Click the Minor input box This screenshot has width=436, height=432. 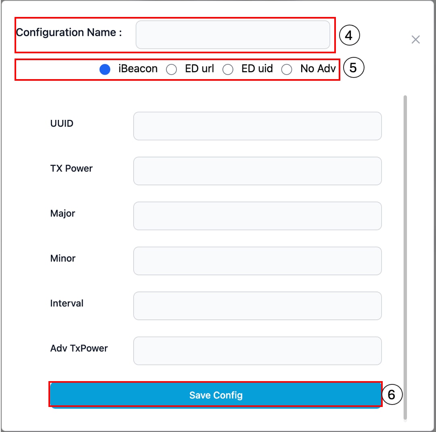point(257,261)
